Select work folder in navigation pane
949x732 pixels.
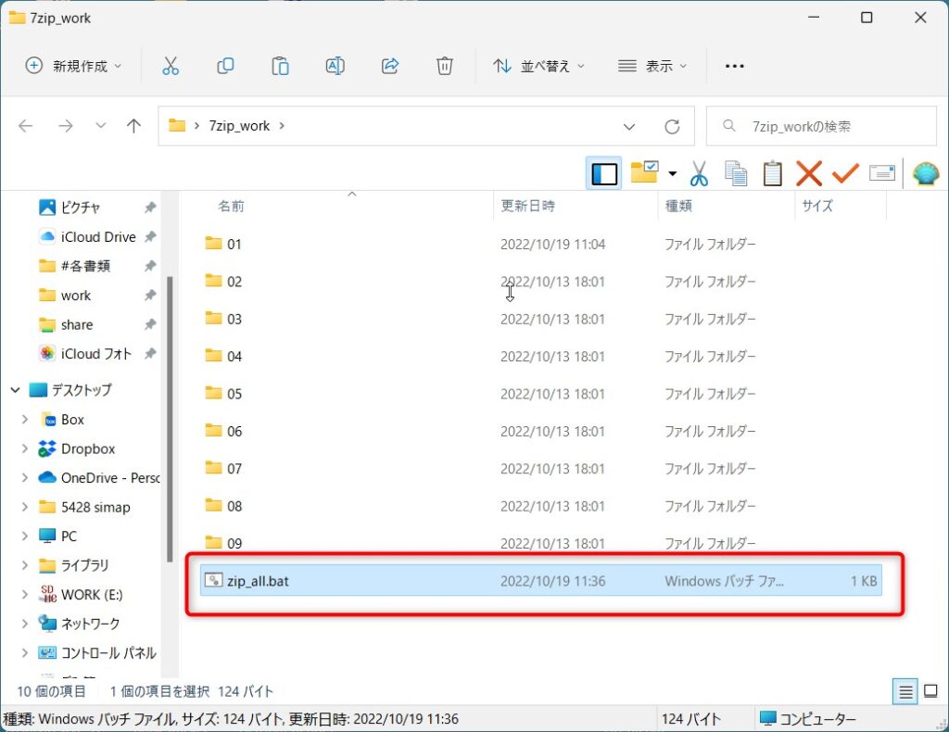76,296
